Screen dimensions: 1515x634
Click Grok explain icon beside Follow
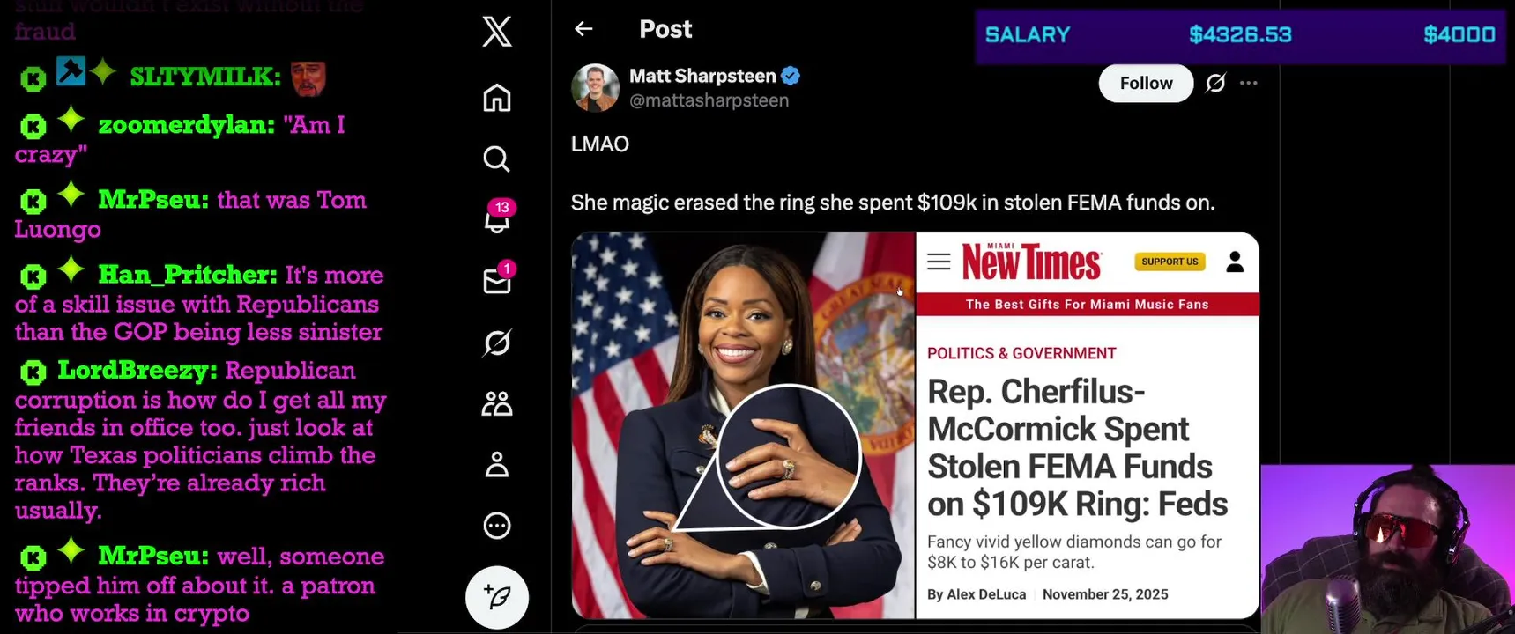(1215, 83)
